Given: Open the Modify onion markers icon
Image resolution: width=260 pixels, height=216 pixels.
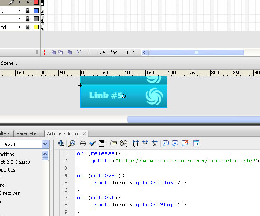Looking at the screenshot, I should pyautogui.click(x=79, y=52).
